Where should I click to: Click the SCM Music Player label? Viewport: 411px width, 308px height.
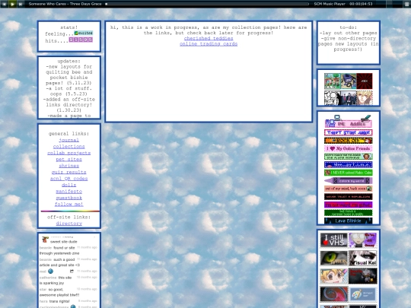tap(330, 4)
